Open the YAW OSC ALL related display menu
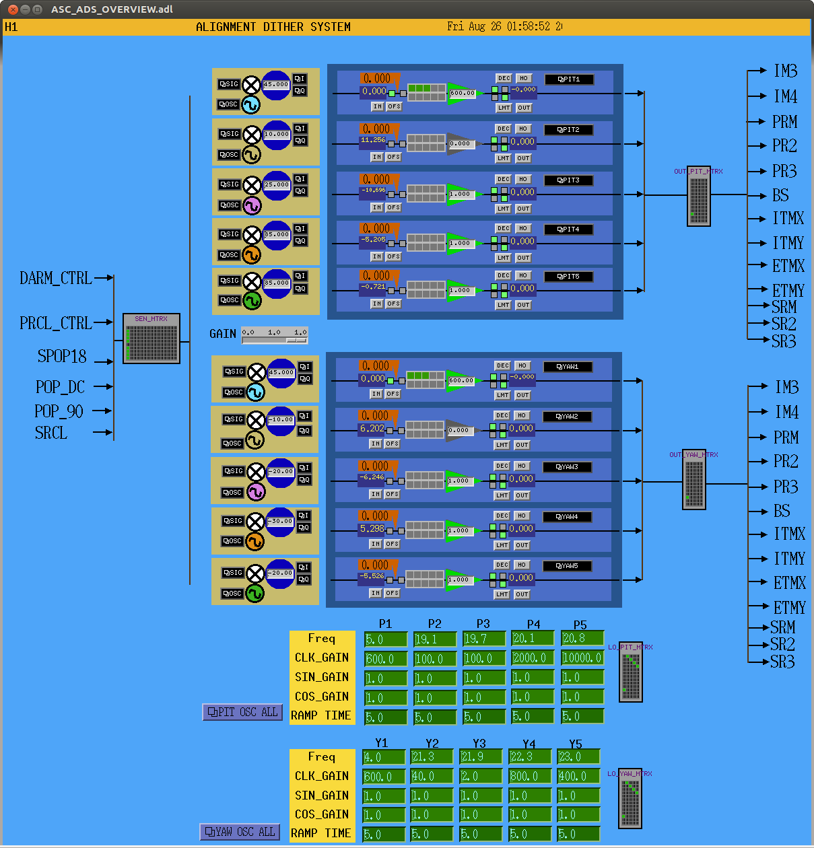814x848 pixels. click(x=240, y=832)
